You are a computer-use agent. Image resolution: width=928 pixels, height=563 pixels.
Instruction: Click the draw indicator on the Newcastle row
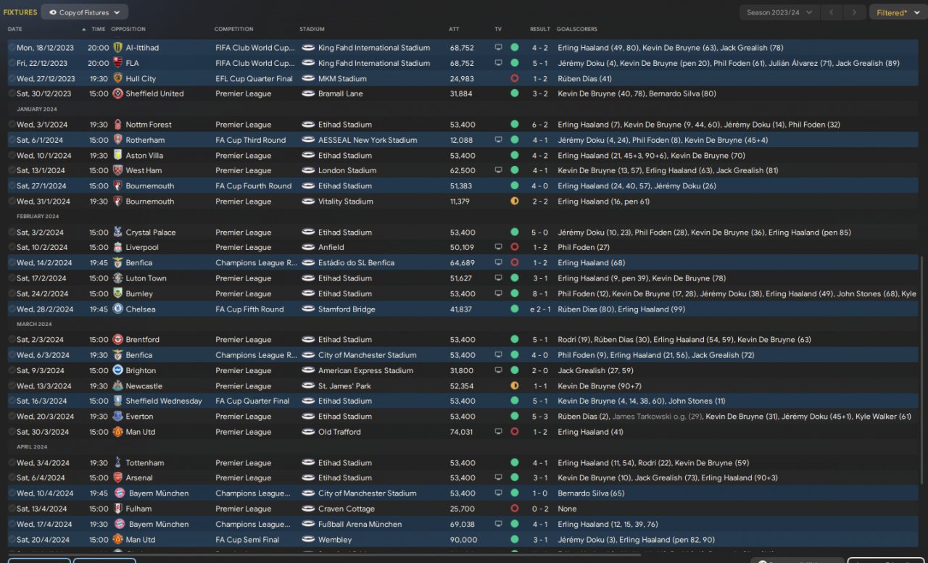click(x=515, y=385)
